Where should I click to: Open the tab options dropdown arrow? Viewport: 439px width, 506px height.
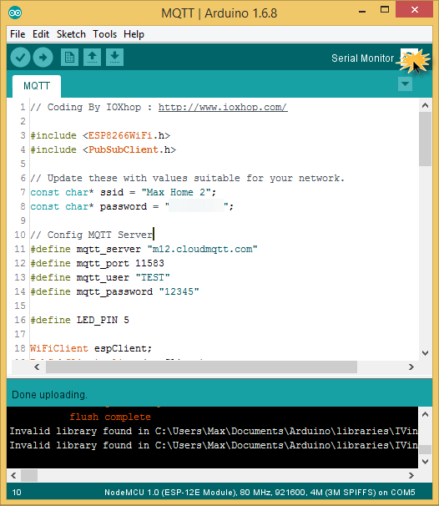[x=405, y=83]
